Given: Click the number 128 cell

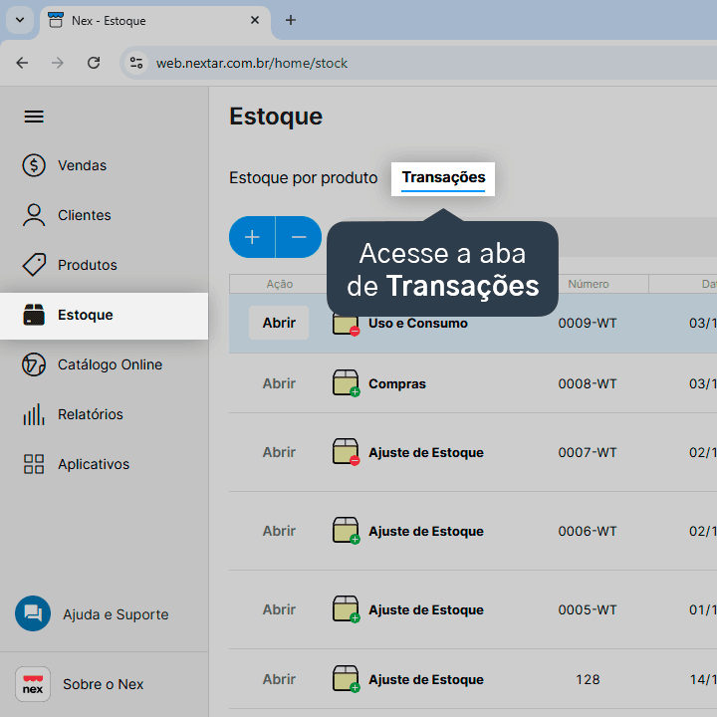Looking at the screenshot, I should pos(588,679).
